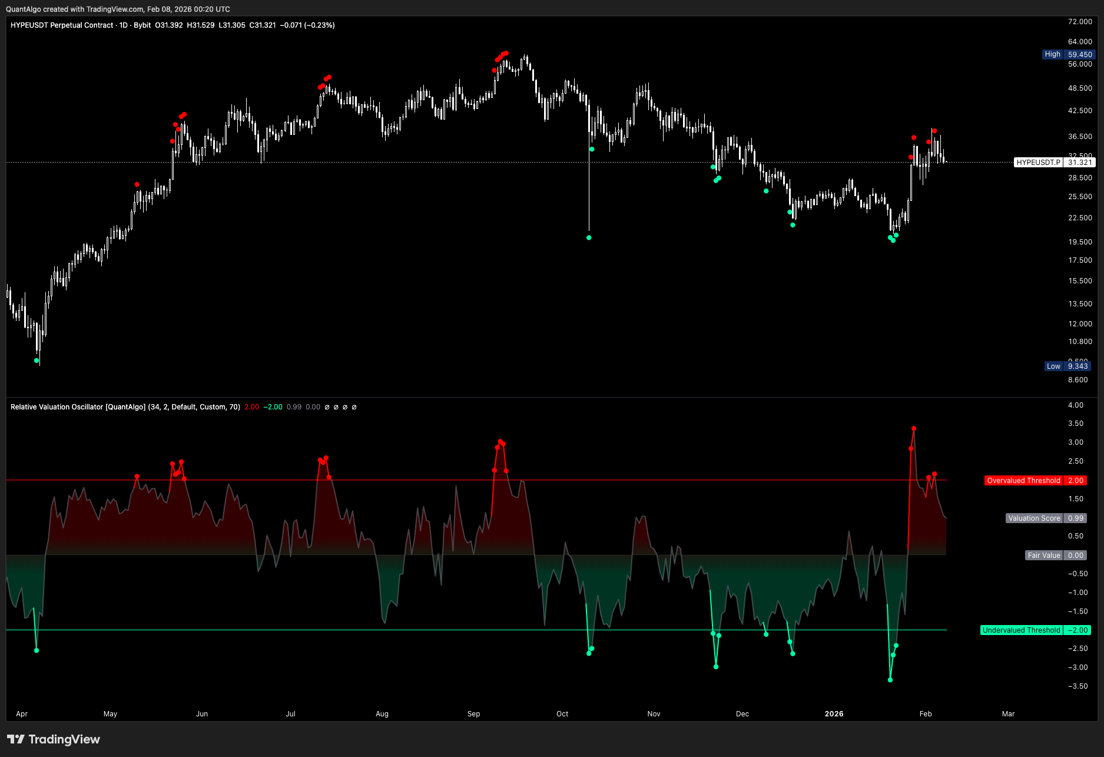Click the Sep label on the time axis
The image size is (1104, 757).
point(473,714)
